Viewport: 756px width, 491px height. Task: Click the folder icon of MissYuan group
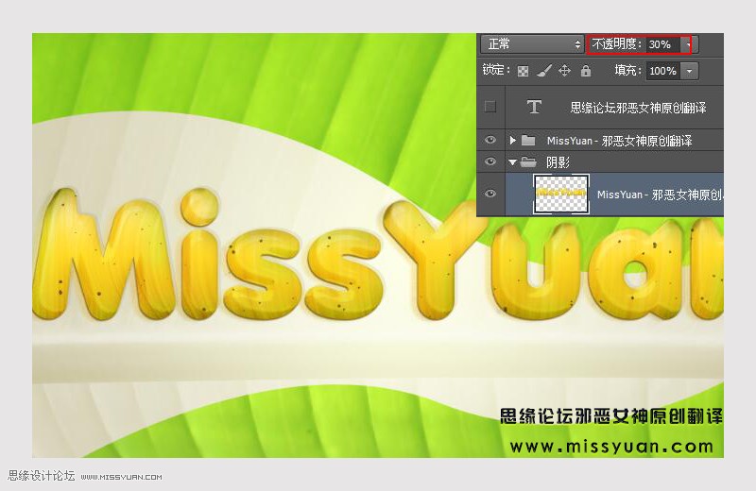528,140
